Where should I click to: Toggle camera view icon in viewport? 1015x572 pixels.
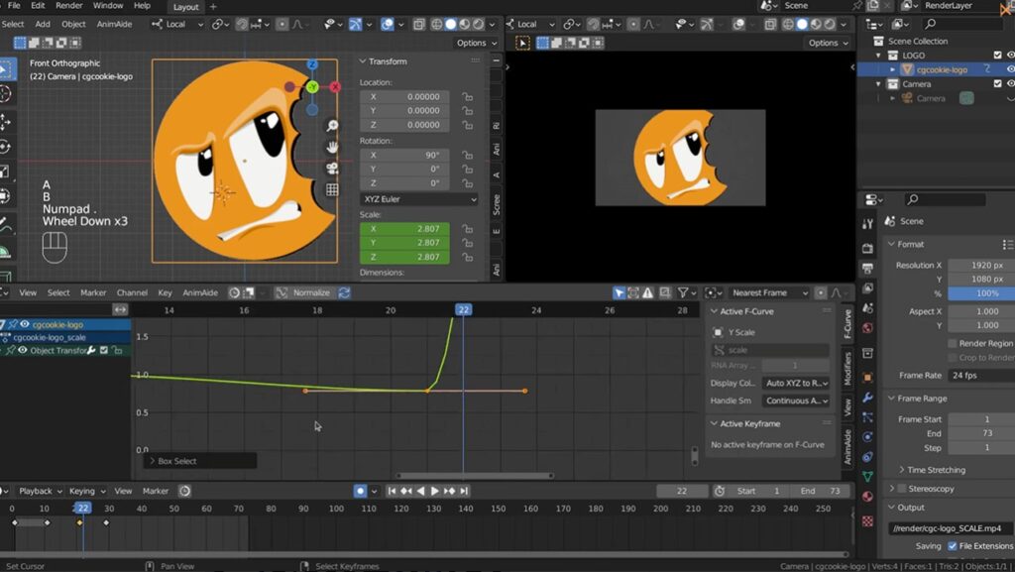[x=332, y=169]
